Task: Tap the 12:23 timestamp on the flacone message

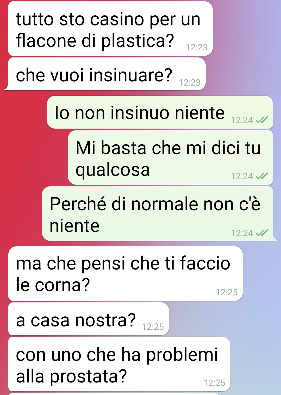Action: 197,47
